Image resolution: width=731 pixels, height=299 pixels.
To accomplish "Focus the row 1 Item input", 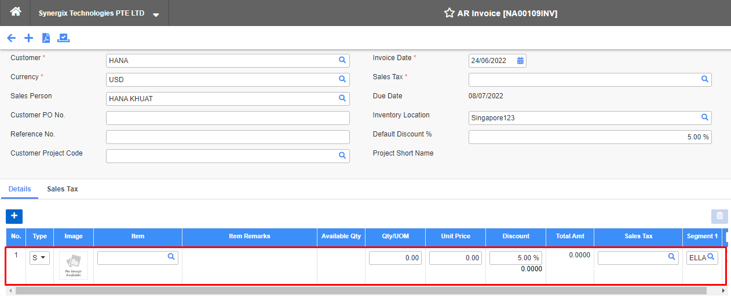I will 138,257.
